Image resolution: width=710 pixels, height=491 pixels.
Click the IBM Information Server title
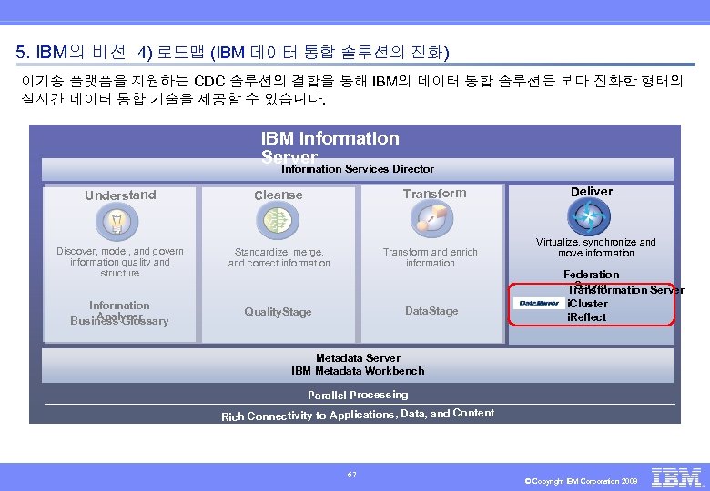coord(330,147)
